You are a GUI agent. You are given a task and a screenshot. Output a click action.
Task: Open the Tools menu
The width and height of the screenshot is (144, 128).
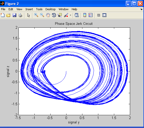[x=39, y=9]
